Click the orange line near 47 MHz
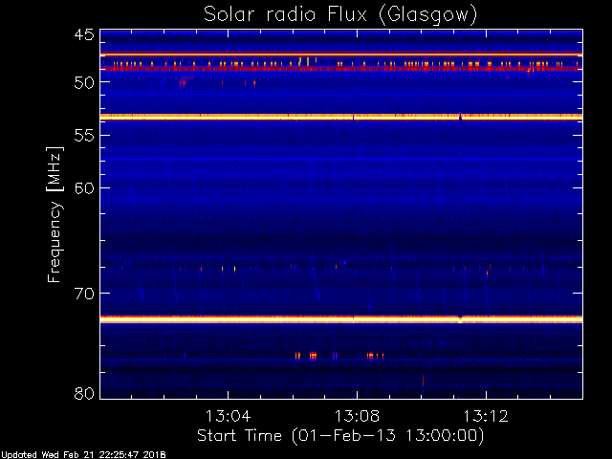The image size is (612, 459). point(341,55)
